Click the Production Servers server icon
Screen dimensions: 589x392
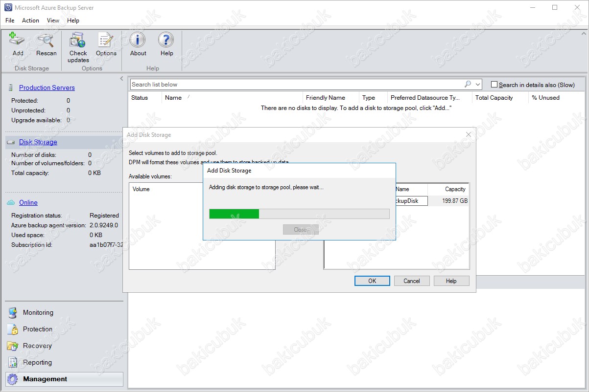click(10, 88)
